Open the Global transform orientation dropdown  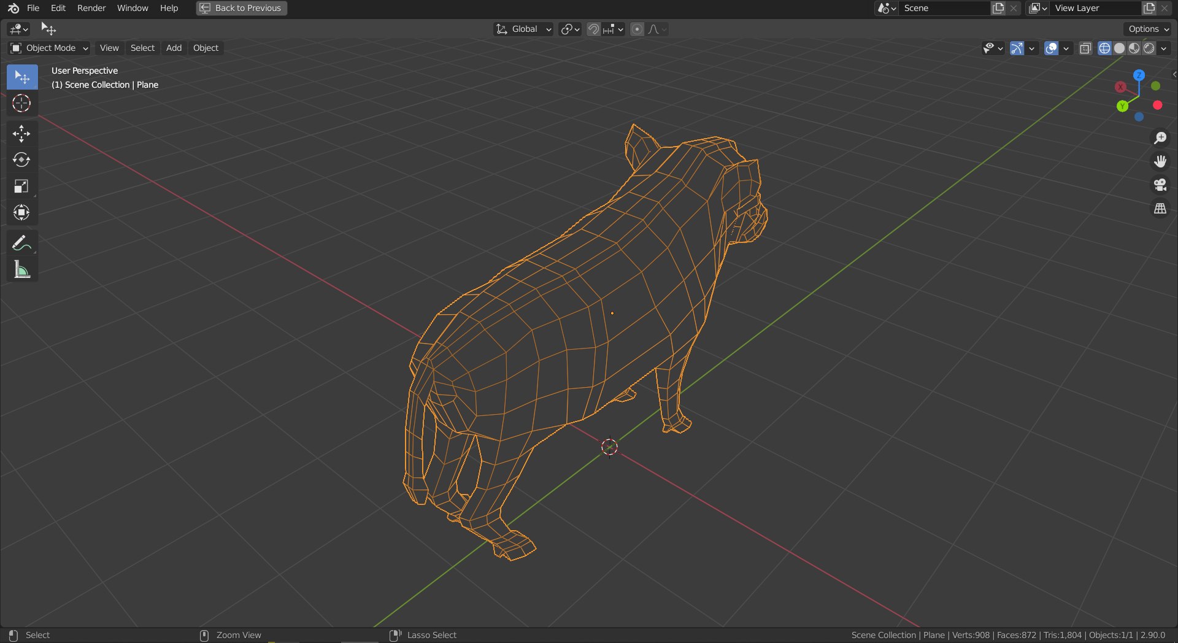(523, 29)
